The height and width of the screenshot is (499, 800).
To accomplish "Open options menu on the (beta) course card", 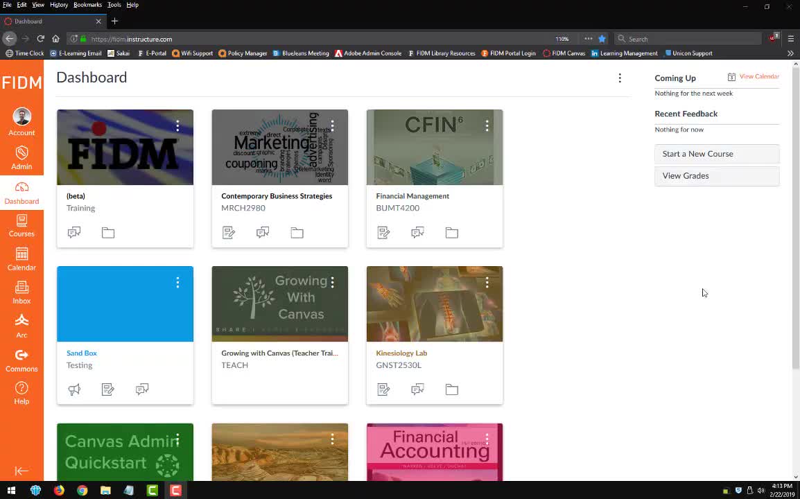I will pos(177,126).
